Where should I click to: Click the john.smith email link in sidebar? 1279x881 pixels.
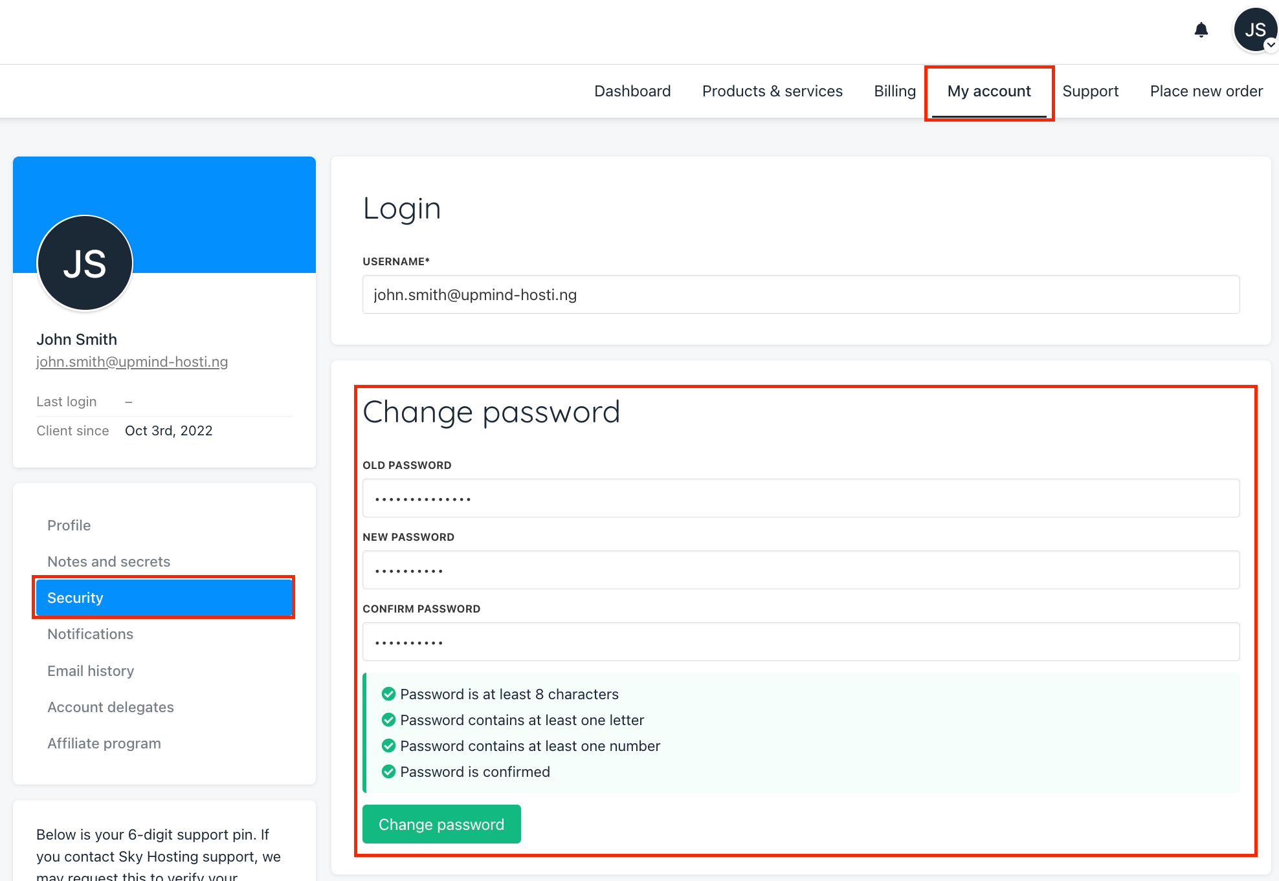[132, 362]
